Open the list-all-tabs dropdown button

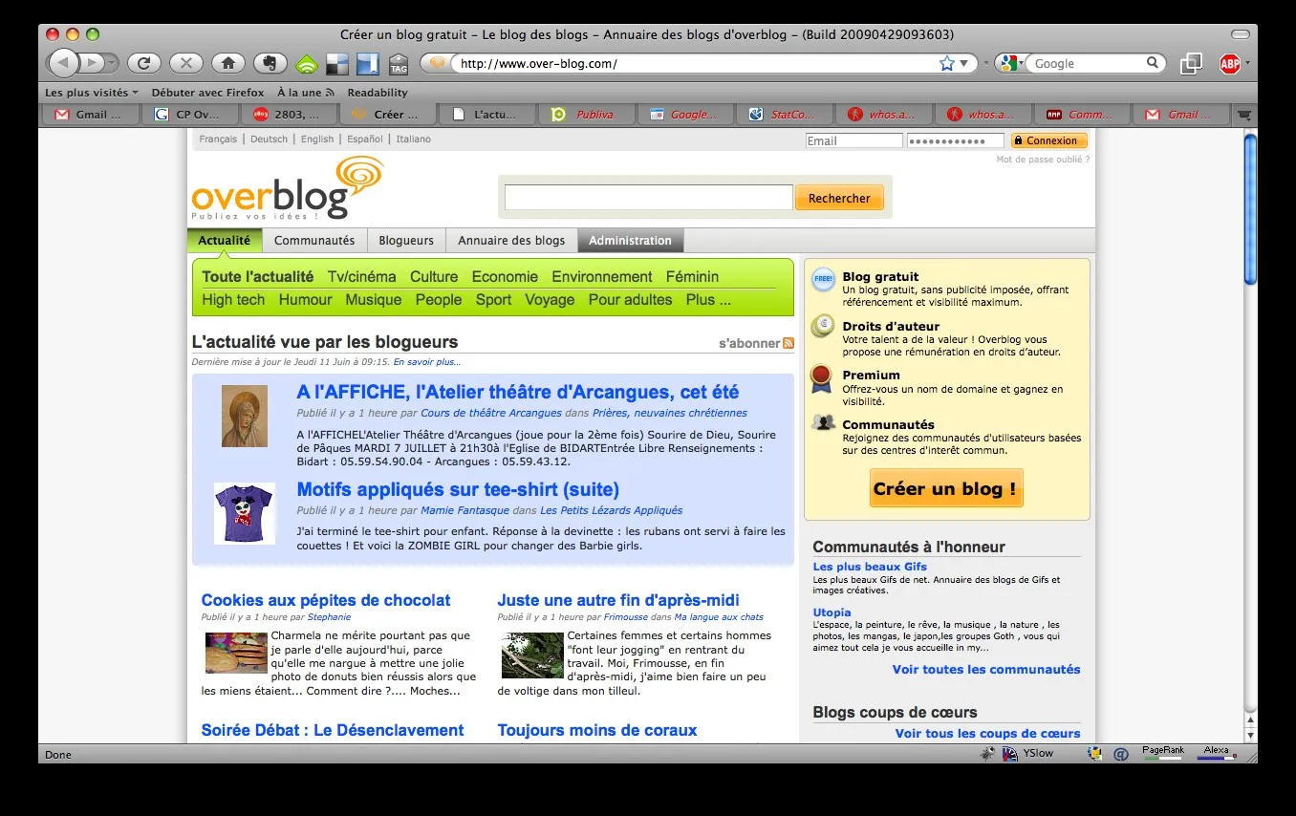click(x=1242, y=115)
